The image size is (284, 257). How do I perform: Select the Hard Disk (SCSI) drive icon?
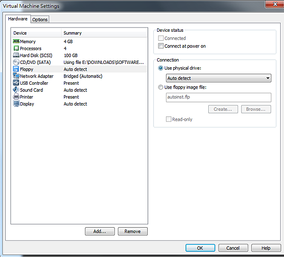(16, 55)
